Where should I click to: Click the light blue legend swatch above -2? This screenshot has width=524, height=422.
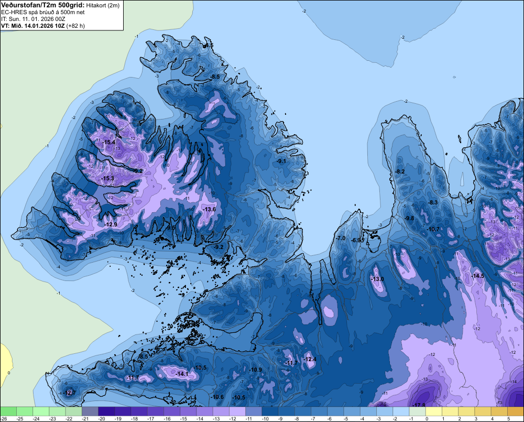coord(401,412)
